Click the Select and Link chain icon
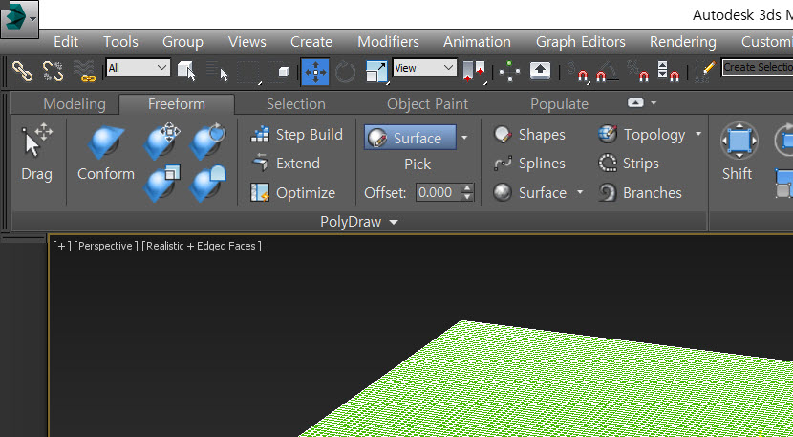 click(22, 72)
